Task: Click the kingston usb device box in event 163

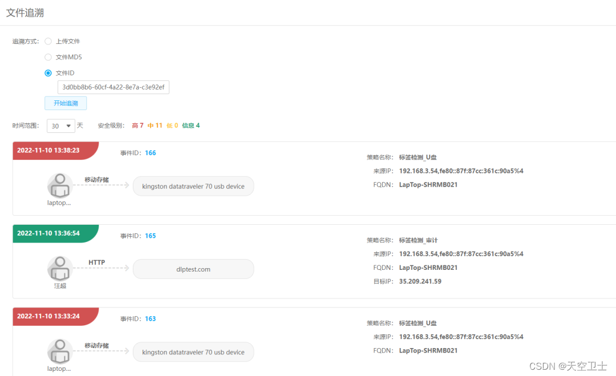Action: pyautogui.click(x=193, y=352)
